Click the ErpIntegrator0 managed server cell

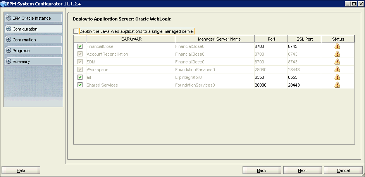215,77
